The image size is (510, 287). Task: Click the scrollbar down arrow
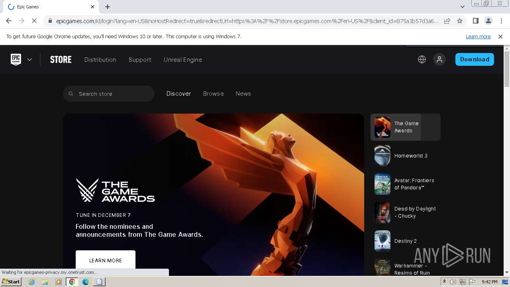pyautogui.click(x=507, y=273)
